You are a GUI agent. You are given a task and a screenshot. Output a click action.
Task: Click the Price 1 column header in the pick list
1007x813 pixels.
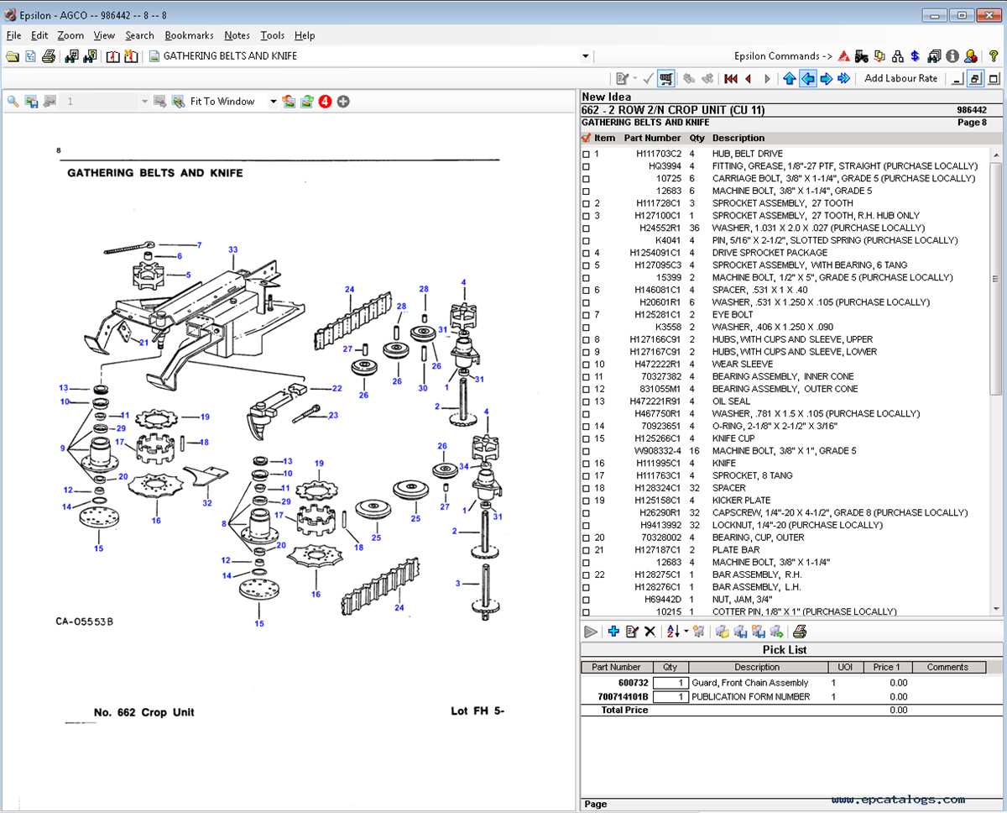click(886, 668)
